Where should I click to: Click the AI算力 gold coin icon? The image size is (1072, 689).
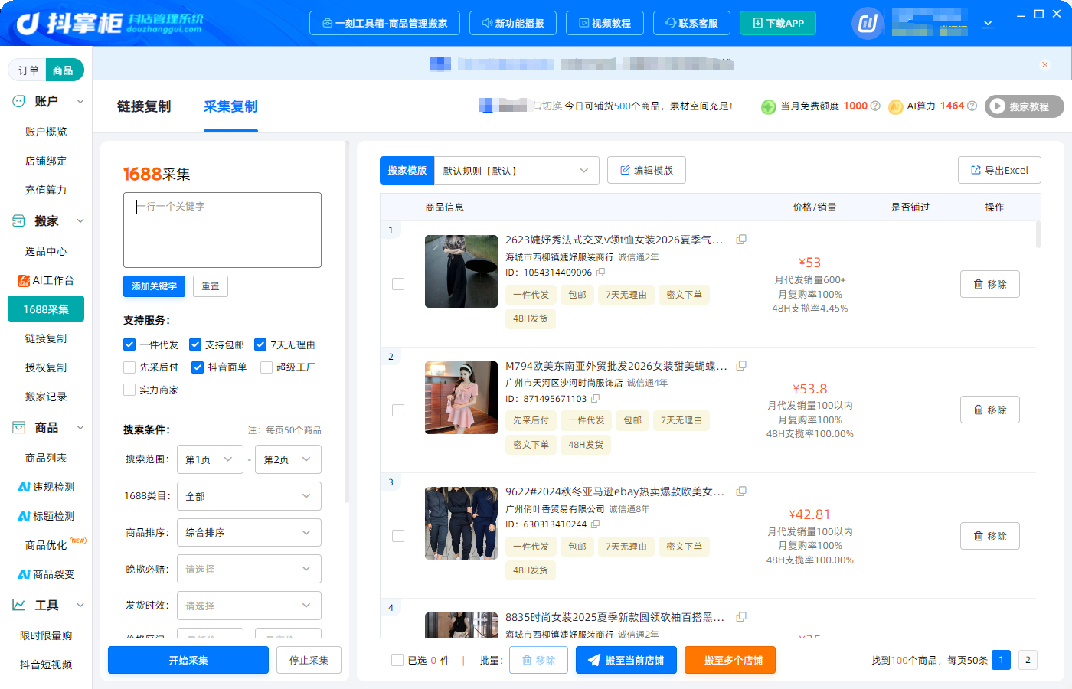tap(896, 106)
